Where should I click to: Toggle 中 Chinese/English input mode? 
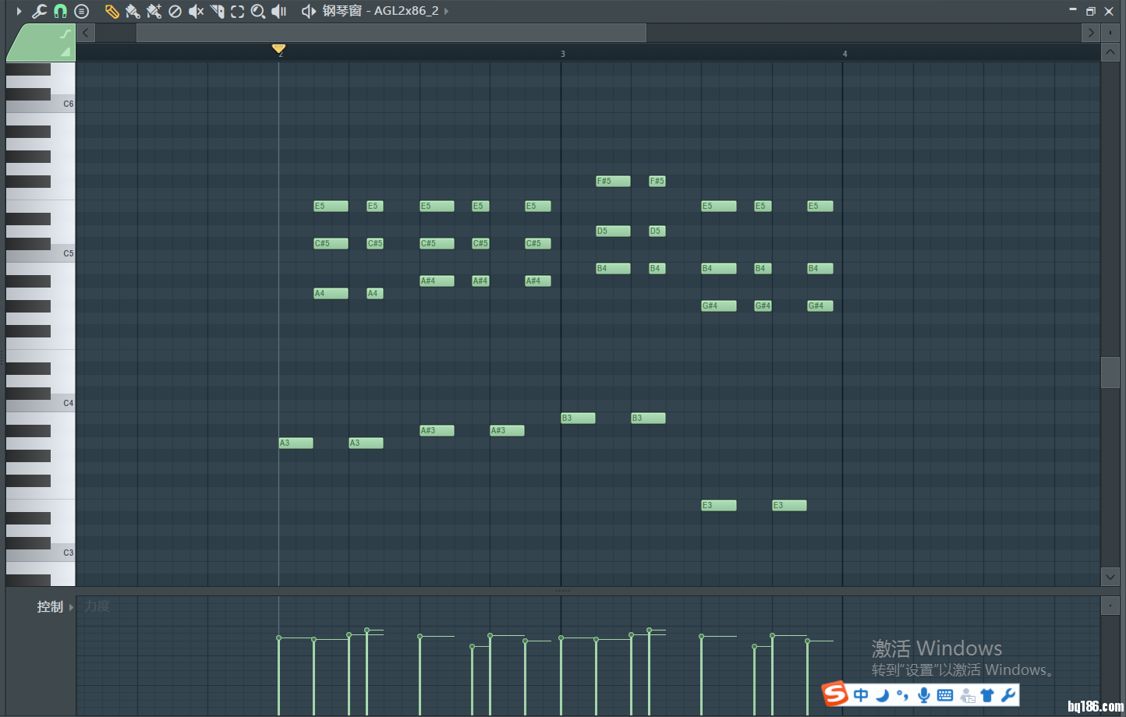click(x=860, y=694)
